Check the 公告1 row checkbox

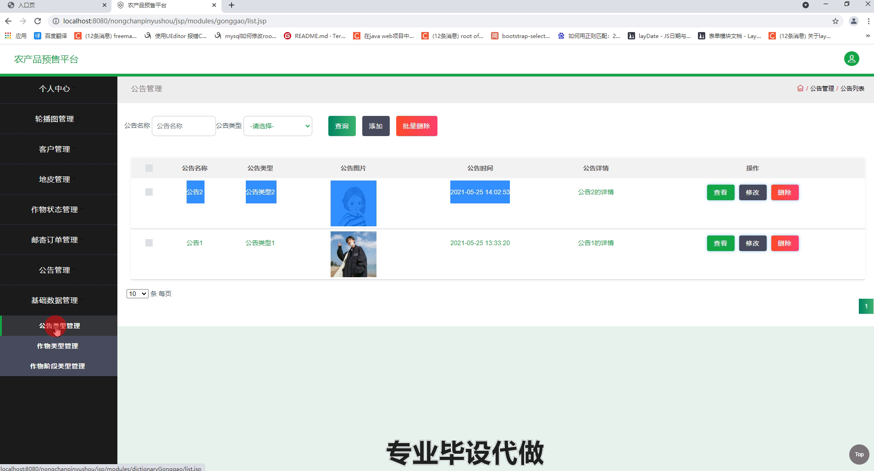149,243
